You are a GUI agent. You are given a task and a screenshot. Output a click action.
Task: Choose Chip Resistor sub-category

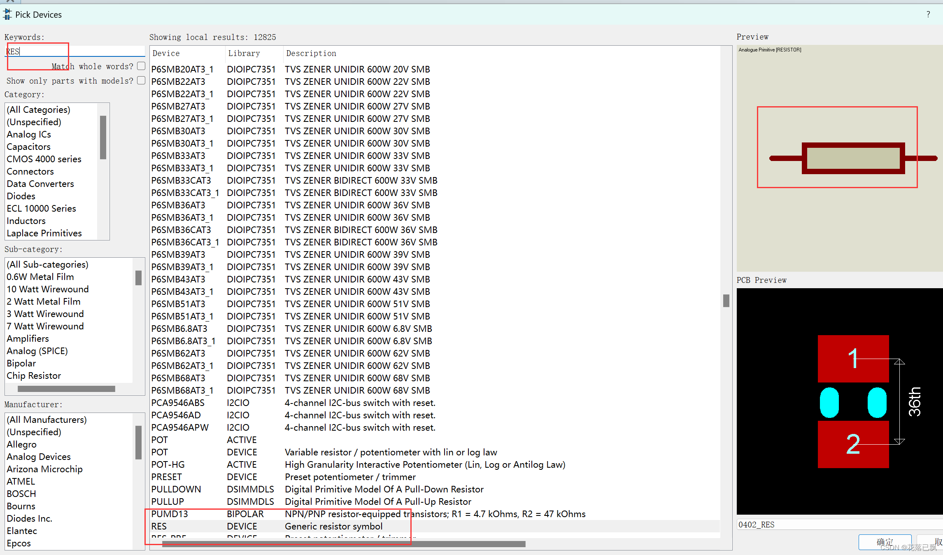[34, 376]
